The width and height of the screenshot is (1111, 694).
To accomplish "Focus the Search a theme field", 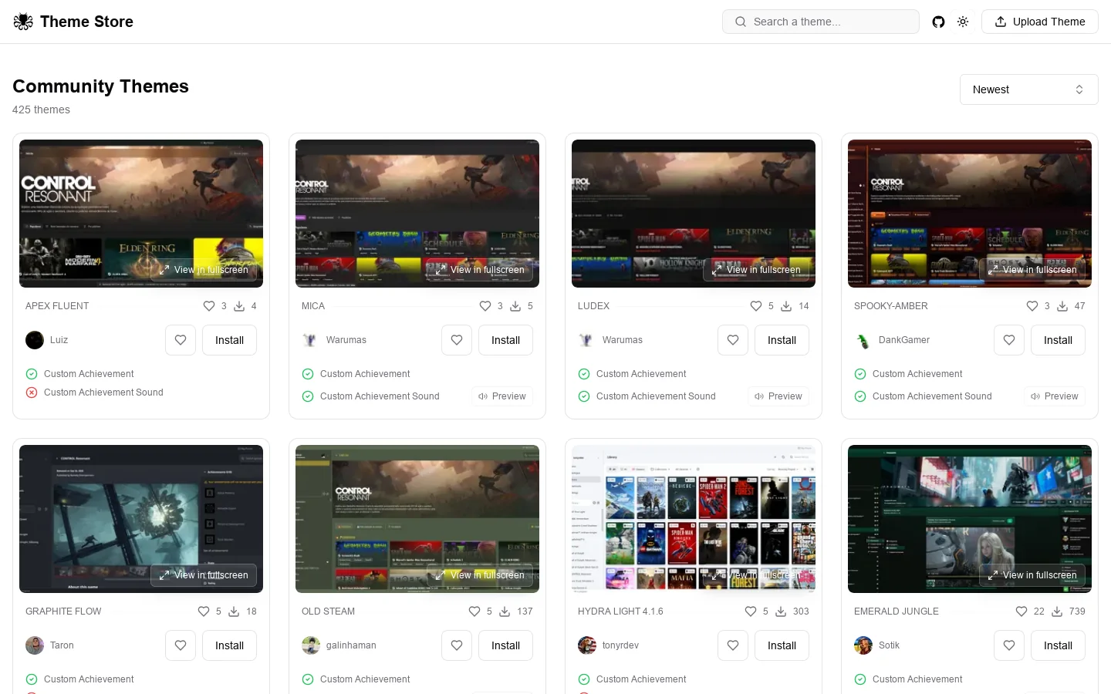I will [820, 22].
